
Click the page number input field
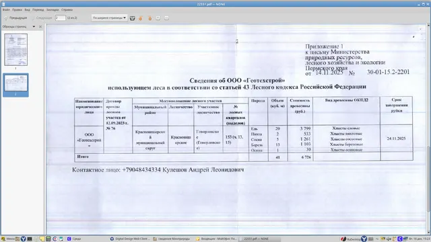pyautogui.click(x=60, y=18)
